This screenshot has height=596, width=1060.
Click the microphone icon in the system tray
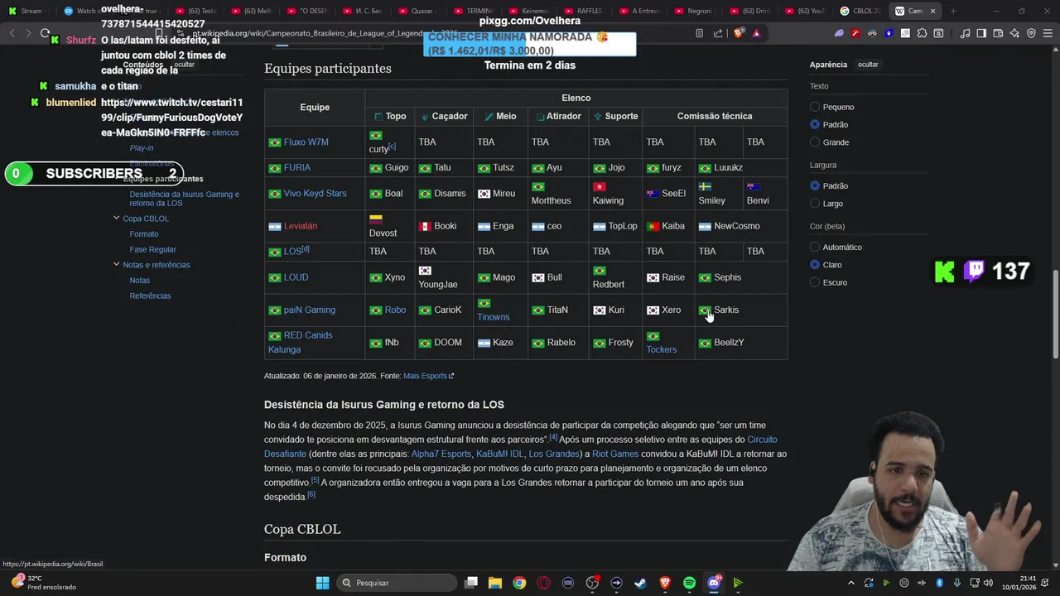coord(956,583)
